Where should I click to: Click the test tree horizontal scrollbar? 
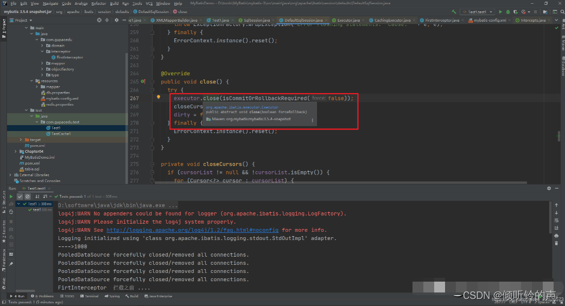tap(25, 291)
